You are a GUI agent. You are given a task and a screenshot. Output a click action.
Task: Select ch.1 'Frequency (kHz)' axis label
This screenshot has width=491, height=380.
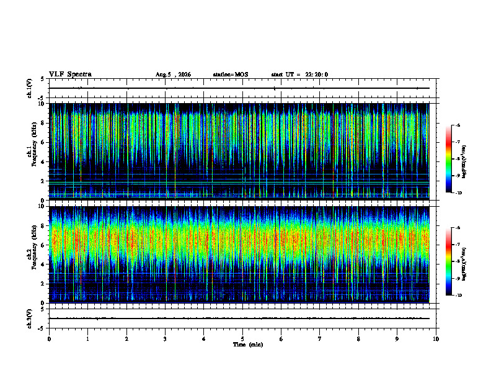(34, 144)
